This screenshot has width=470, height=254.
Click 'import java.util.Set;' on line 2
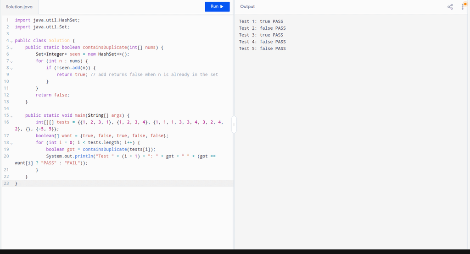[x=42, y=27]
